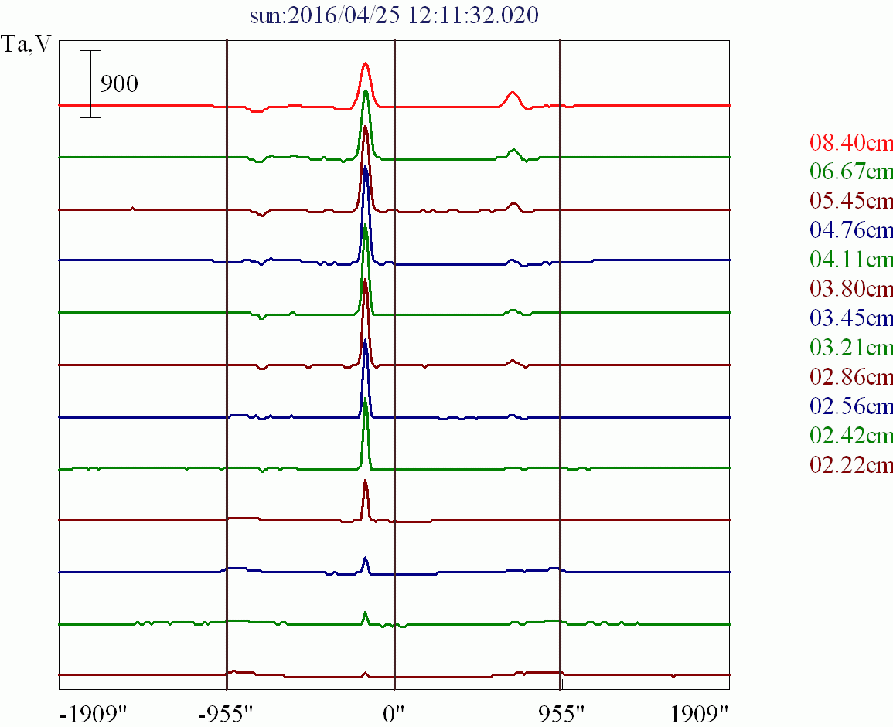This screenshot has width=893, height=727.
Task: Click the 955" axis tick label
Action: click(x=561, y=714)
